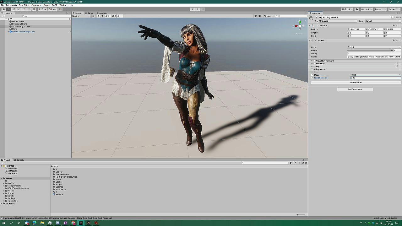
Task: Click the green Y axis of orientation gizmo
Action: point(300,22)
